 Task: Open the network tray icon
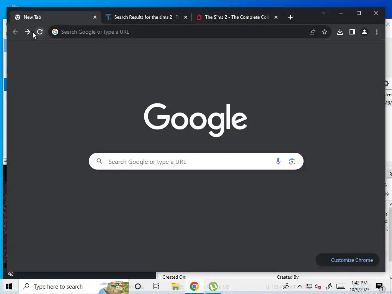(x=309, y=286)
